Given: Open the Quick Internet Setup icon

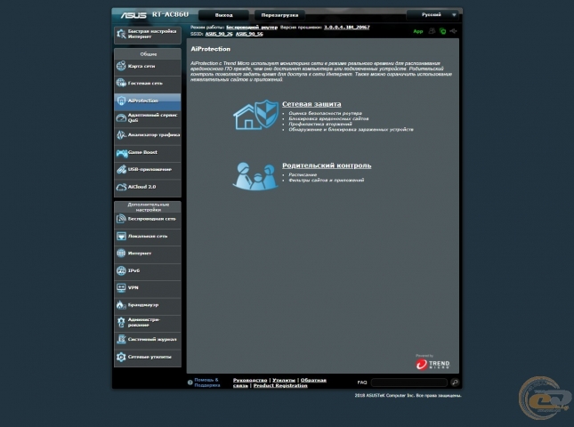Looking at the screenshot, I should tap(121, 34).
